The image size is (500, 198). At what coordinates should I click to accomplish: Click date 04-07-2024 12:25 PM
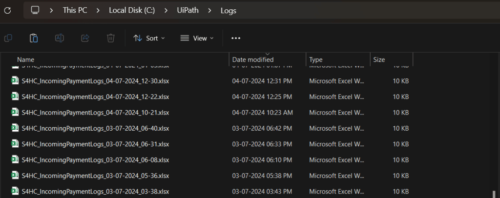click(262, 97)
